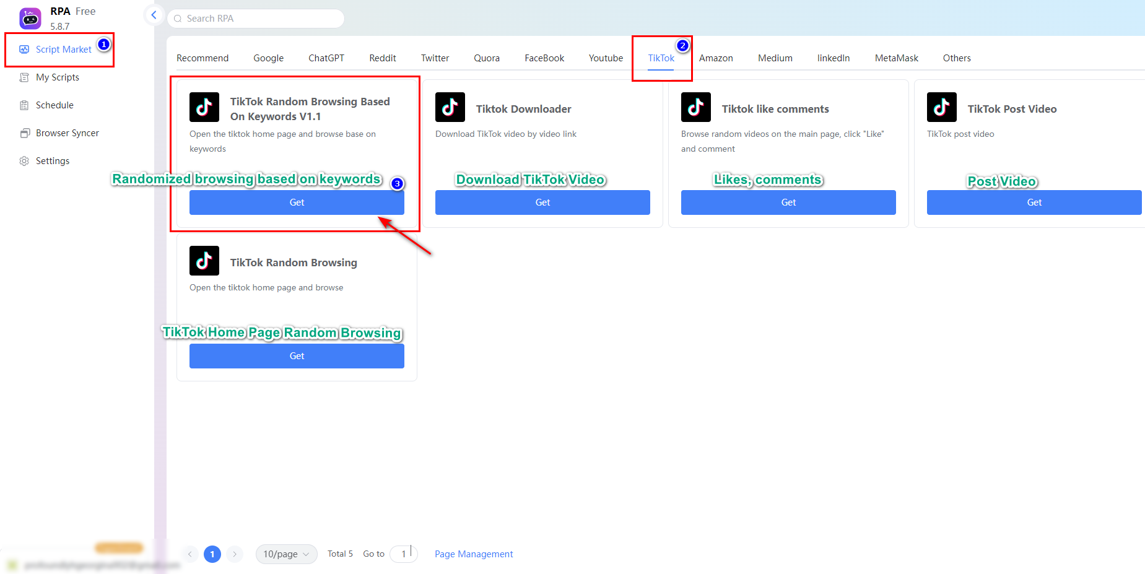Focus the Search RPA field

256,19
